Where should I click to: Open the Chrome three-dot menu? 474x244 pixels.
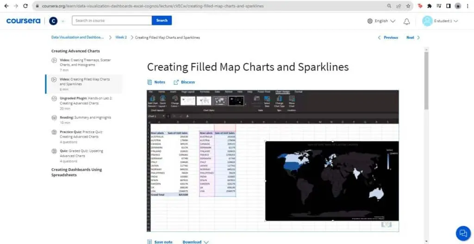[468, 6]
